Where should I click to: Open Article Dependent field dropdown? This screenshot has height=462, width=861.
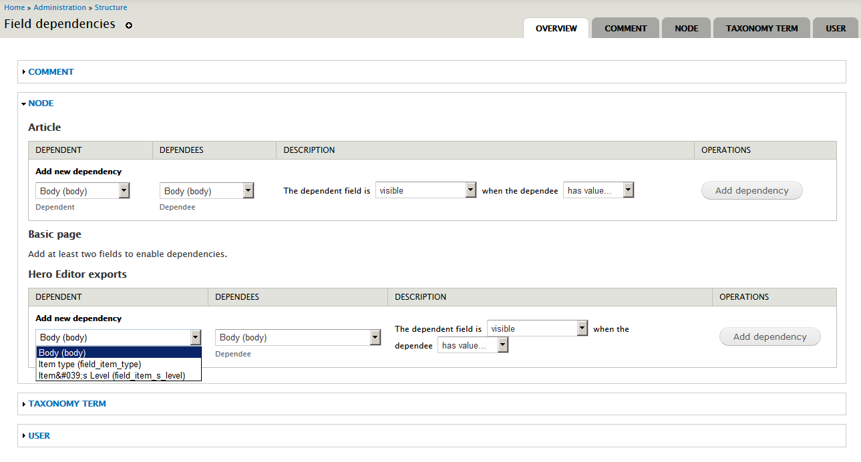pyautogui.click(x=82, y=191)
